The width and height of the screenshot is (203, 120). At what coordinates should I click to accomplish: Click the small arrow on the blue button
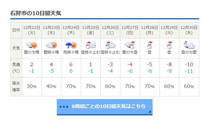coord(150,111)
